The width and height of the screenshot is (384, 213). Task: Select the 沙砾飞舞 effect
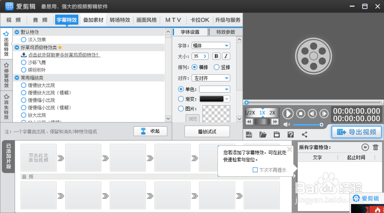(23, 62)
